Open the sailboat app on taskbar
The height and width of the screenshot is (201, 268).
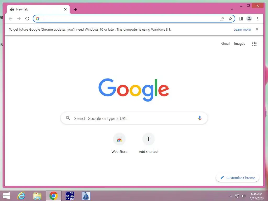coord(86,196)
